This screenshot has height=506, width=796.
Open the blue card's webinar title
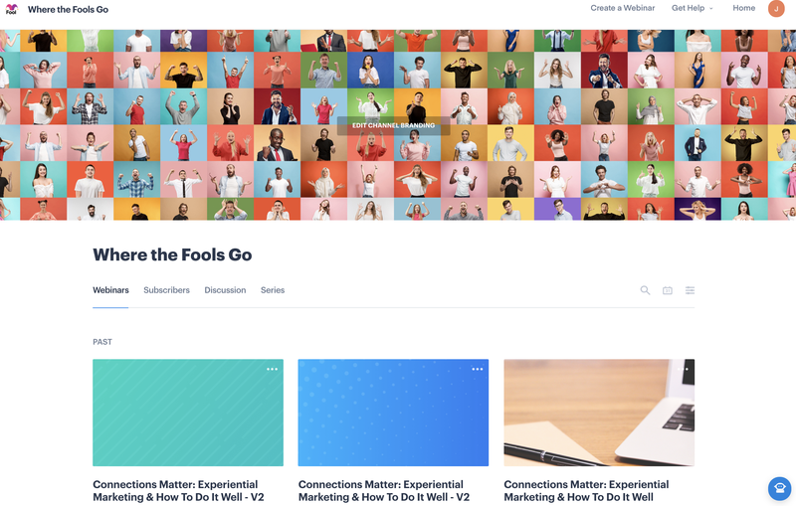click(384, 491)
